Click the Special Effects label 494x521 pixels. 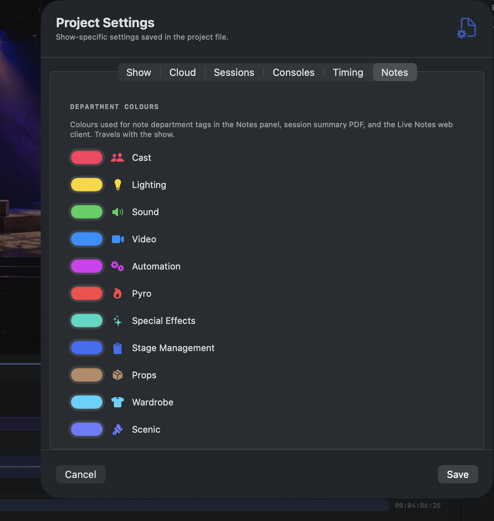(164, 321)
